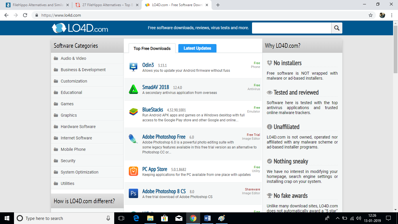Click the page vertical scrollbar
Image resolution: width=398 pixels, height=224 pixels.
395,117
